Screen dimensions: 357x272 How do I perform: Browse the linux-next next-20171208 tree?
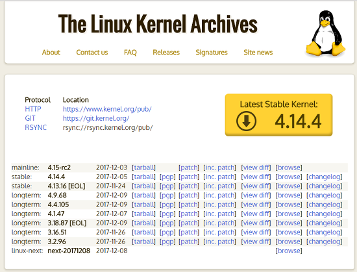pos(289,251)
